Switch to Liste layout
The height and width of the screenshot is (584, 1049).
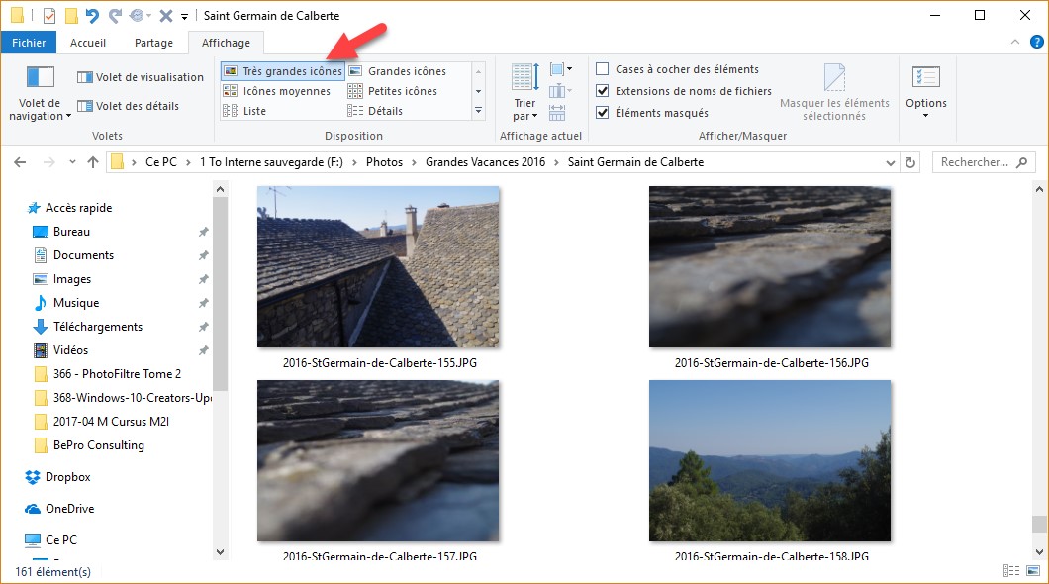point(244,111)
